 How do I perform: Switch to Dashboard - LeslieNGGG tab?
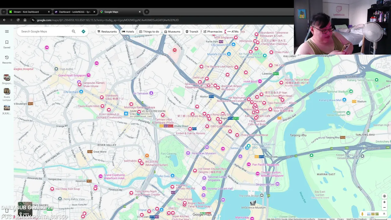click(x=75, y=12)
